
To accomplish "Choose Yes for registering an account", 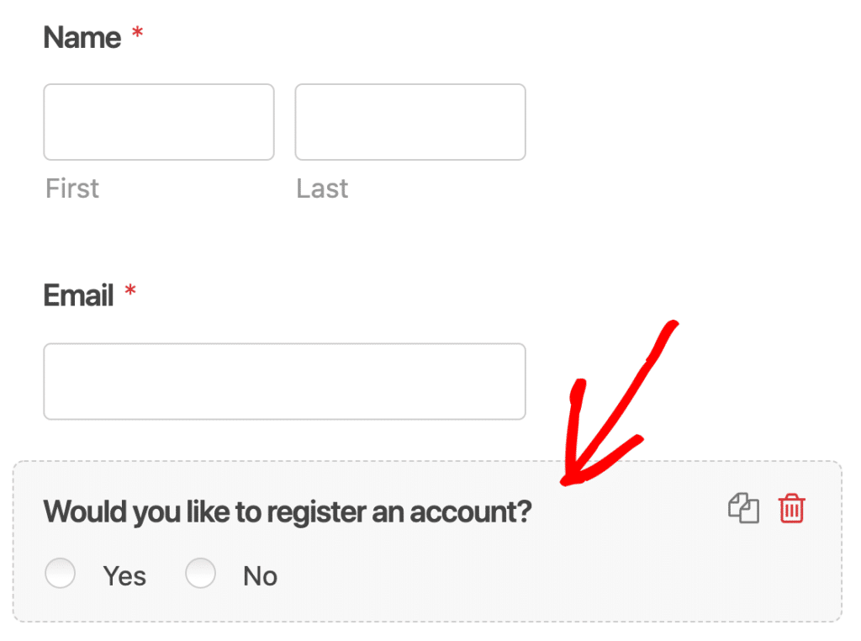I will (60, 573).
